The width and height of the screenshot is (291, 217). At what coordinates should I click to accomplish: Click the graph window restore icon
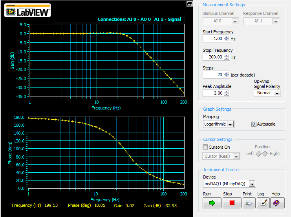click(190, 4)
